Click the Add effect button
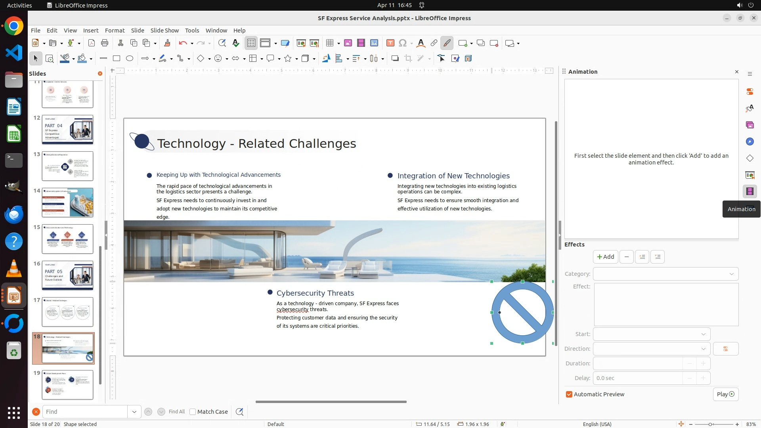The image size is (761, 428). (605, 257)
